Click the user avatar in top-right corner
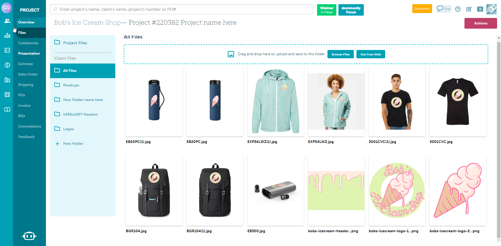The image size is (501, 246). [x=491, y=9]
